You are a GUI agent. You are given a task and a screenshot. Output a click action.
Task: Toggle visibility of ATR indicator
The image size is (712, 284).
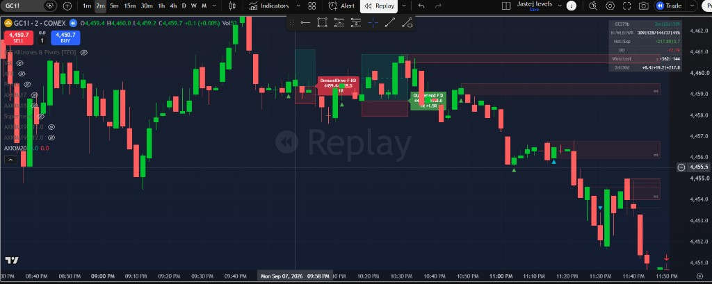(x=22, y=74)
